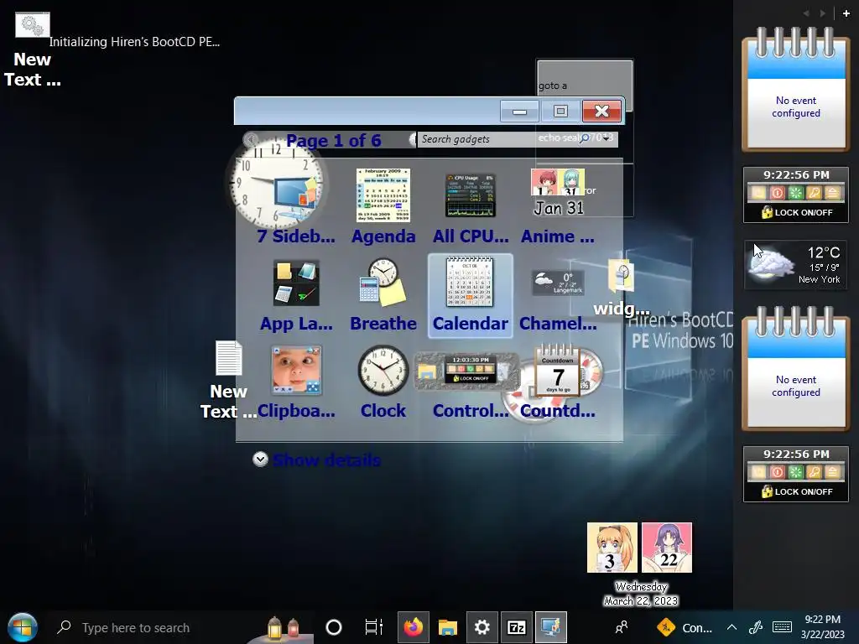
Task: Show hidden tray icons chevron
Action: [x=731, y=627]
